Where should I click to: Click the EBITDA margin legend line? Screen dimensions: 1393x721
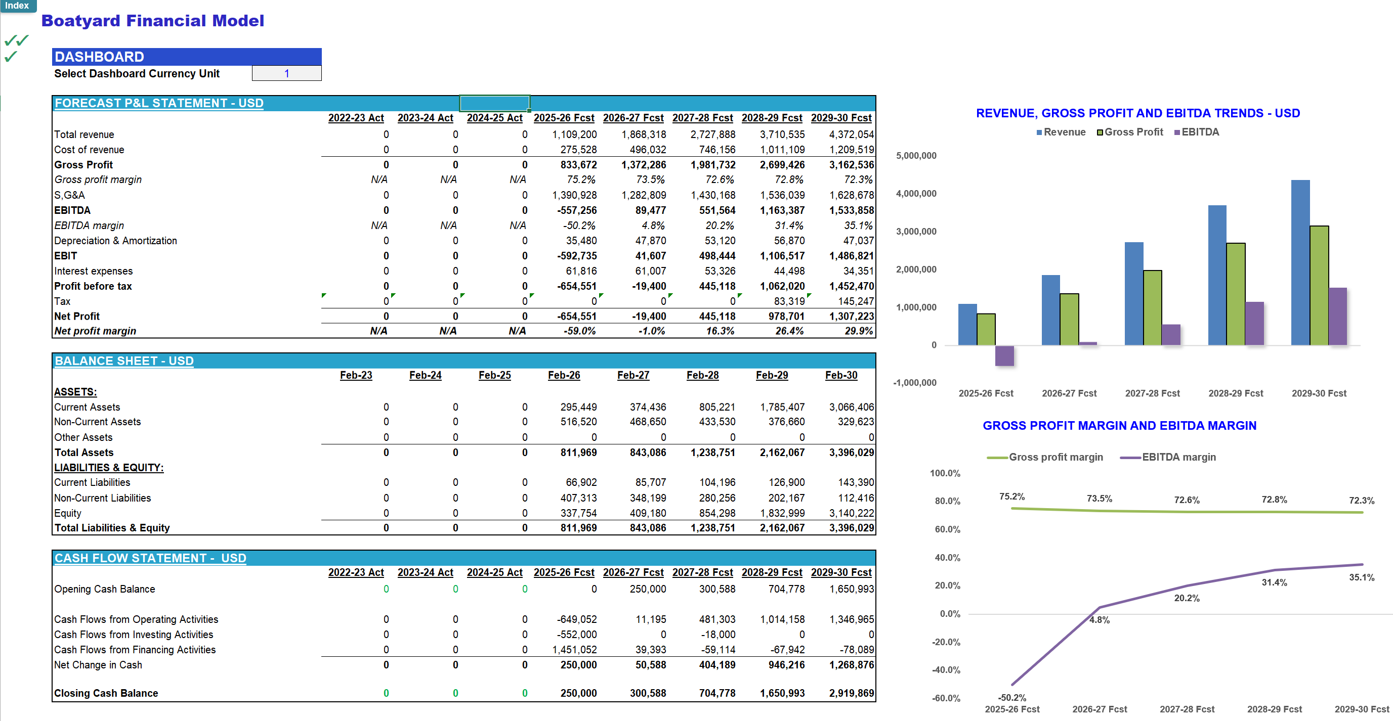1130,458
